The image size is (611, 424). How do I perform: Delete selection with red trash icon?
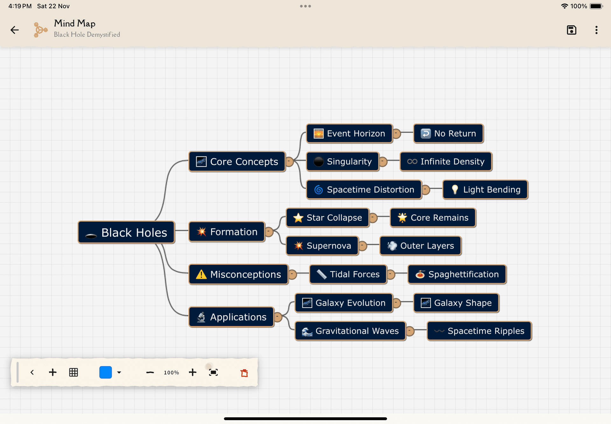[x=244, y=373]
